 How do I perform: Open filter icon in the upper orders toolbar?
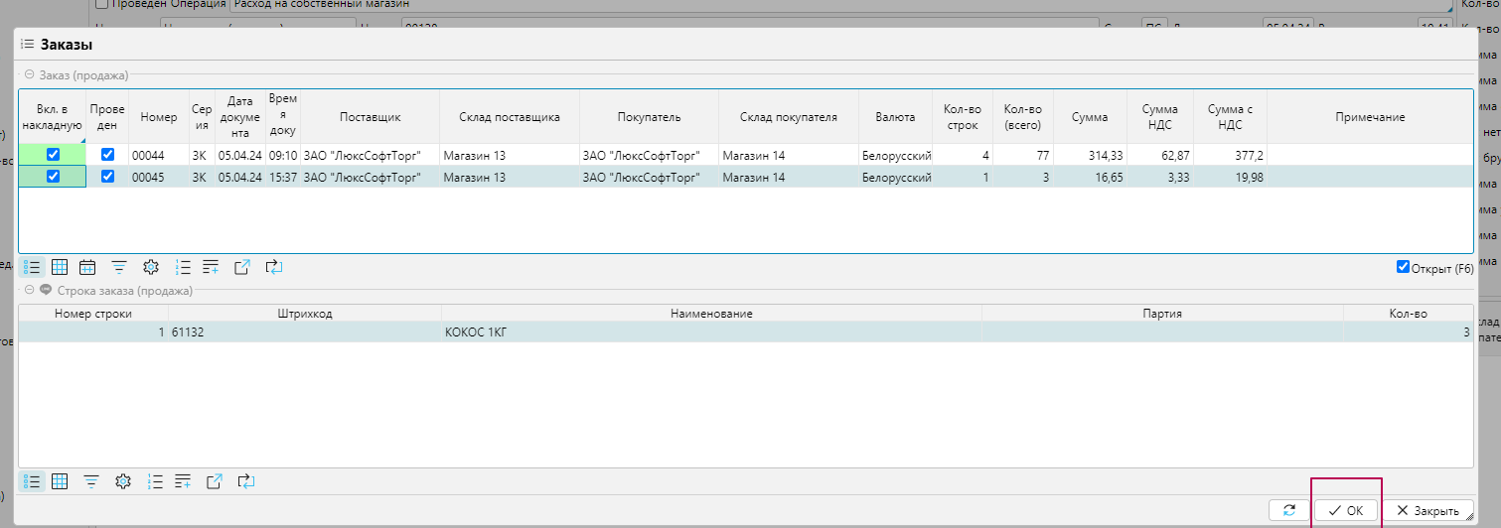pyautogui.click(x=119, y=267)
